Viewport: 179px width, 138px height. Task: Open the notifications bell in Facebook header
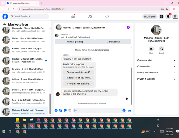tap(168, 16)
